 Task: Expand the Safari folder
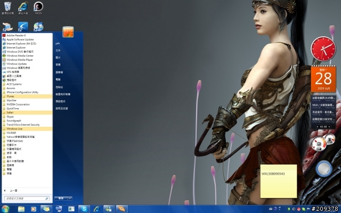click(27, 112)
